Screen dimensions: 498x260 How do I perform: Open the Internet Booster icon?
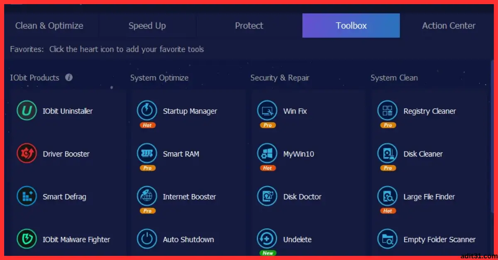click(x=147, y=196)
